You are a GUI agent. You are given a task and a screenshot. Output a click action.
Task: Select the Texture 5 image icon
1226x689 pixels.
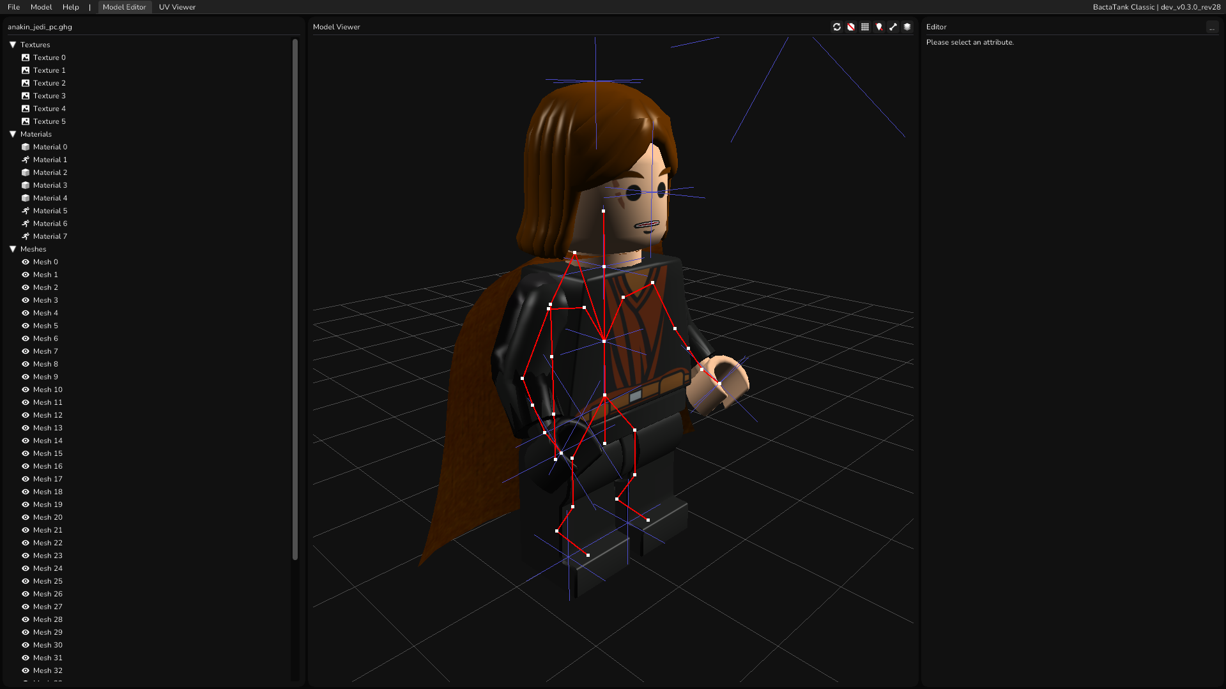tap(26, 121)
